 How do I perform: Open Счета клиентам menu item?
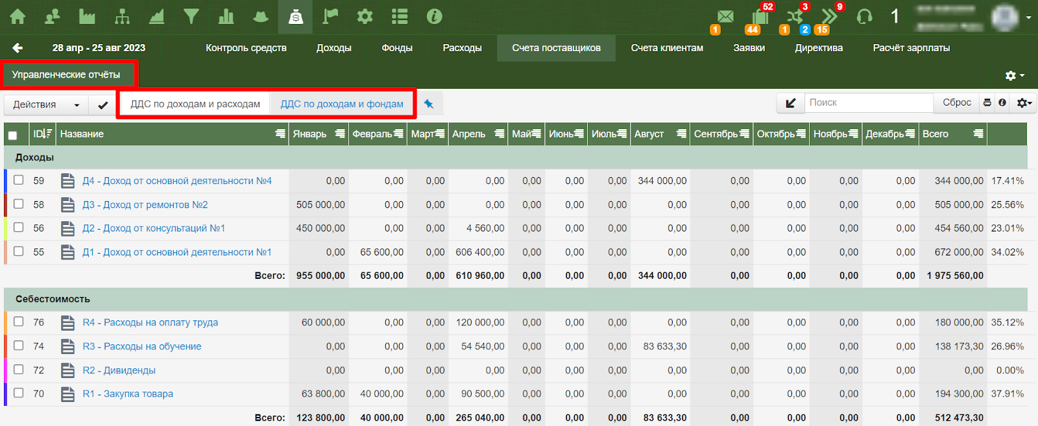coord(667,48)
